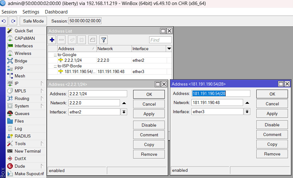Launch New Terminal from the sidebar
Image resolution: width=293 pixels, height=178 pixels.
[x=26, y=151]
